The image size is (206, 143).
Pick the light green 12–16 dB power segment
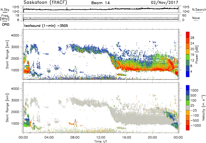click(188, 57)
